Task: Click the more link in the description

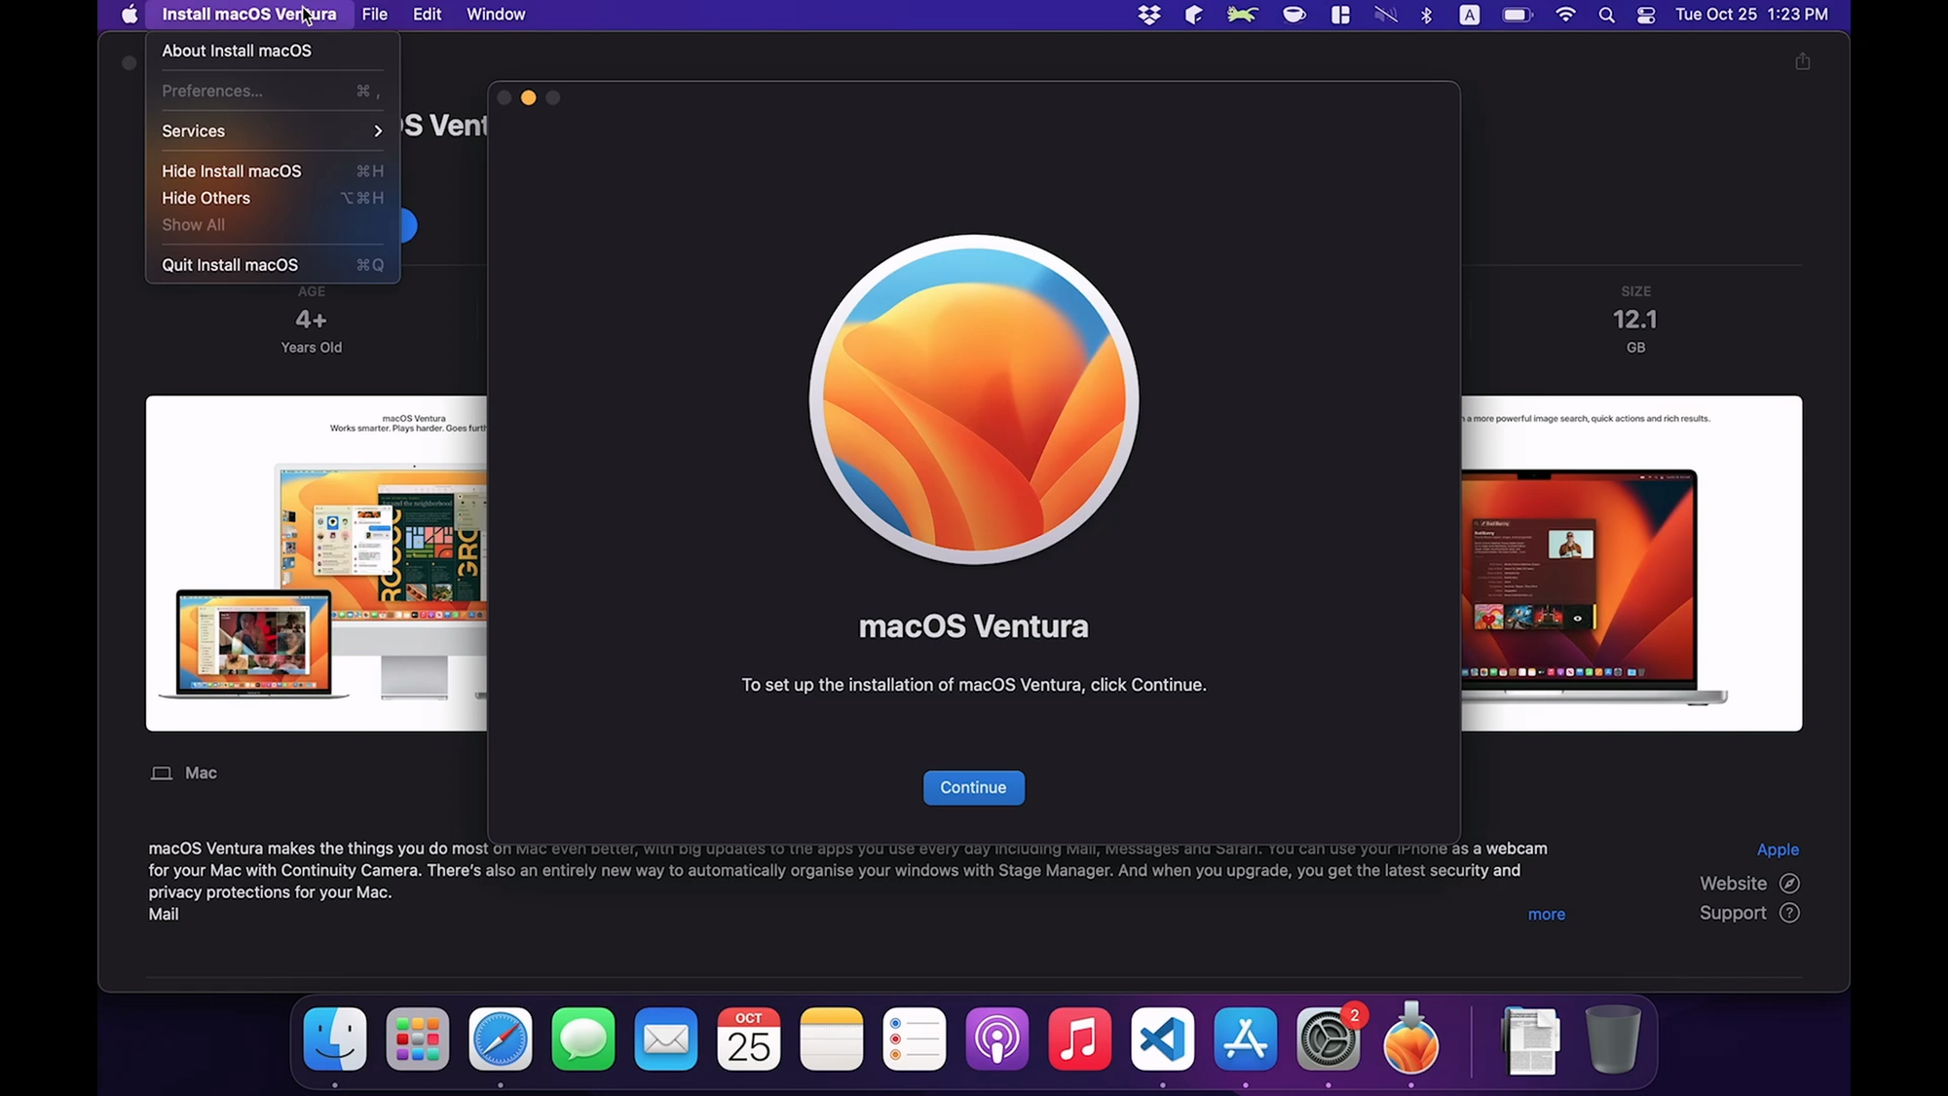Action: (x=1546, y=914)
